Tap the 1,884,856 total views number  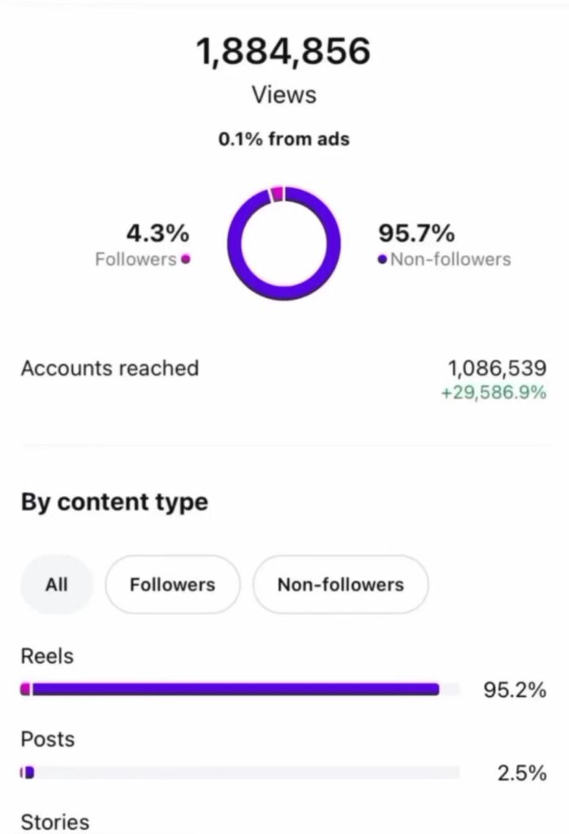(283, 52)
